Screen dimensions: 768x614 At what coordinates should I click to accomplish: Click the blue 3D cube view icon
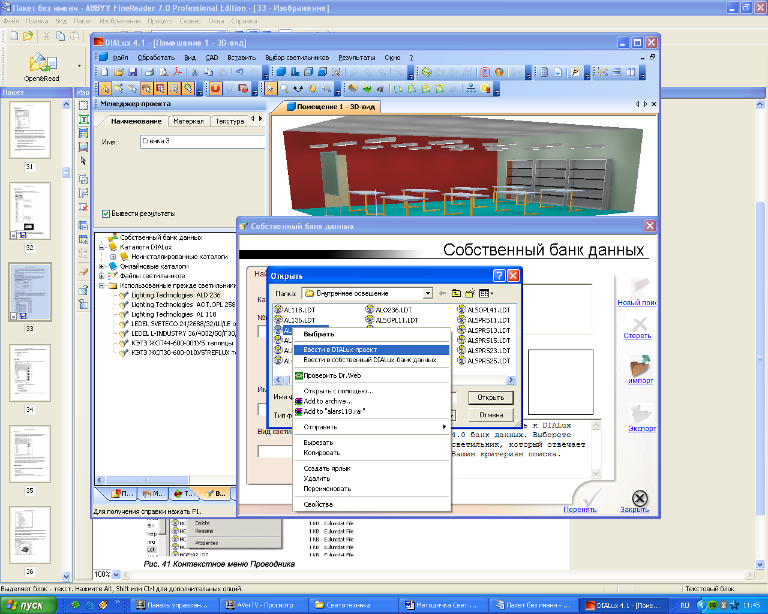coord(280,72)
